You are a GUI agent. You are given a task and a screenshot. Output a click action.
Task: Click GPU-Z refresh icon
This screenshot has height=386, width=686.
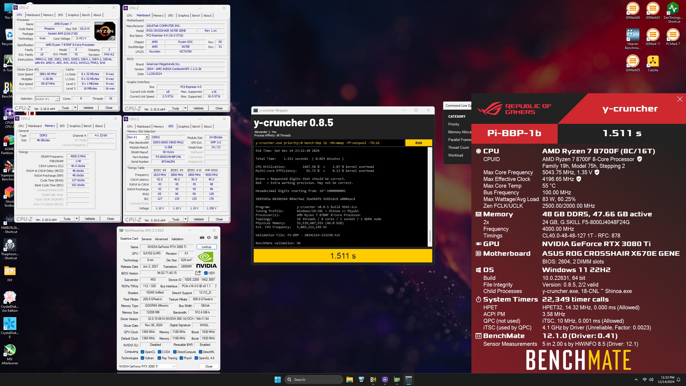209,237
